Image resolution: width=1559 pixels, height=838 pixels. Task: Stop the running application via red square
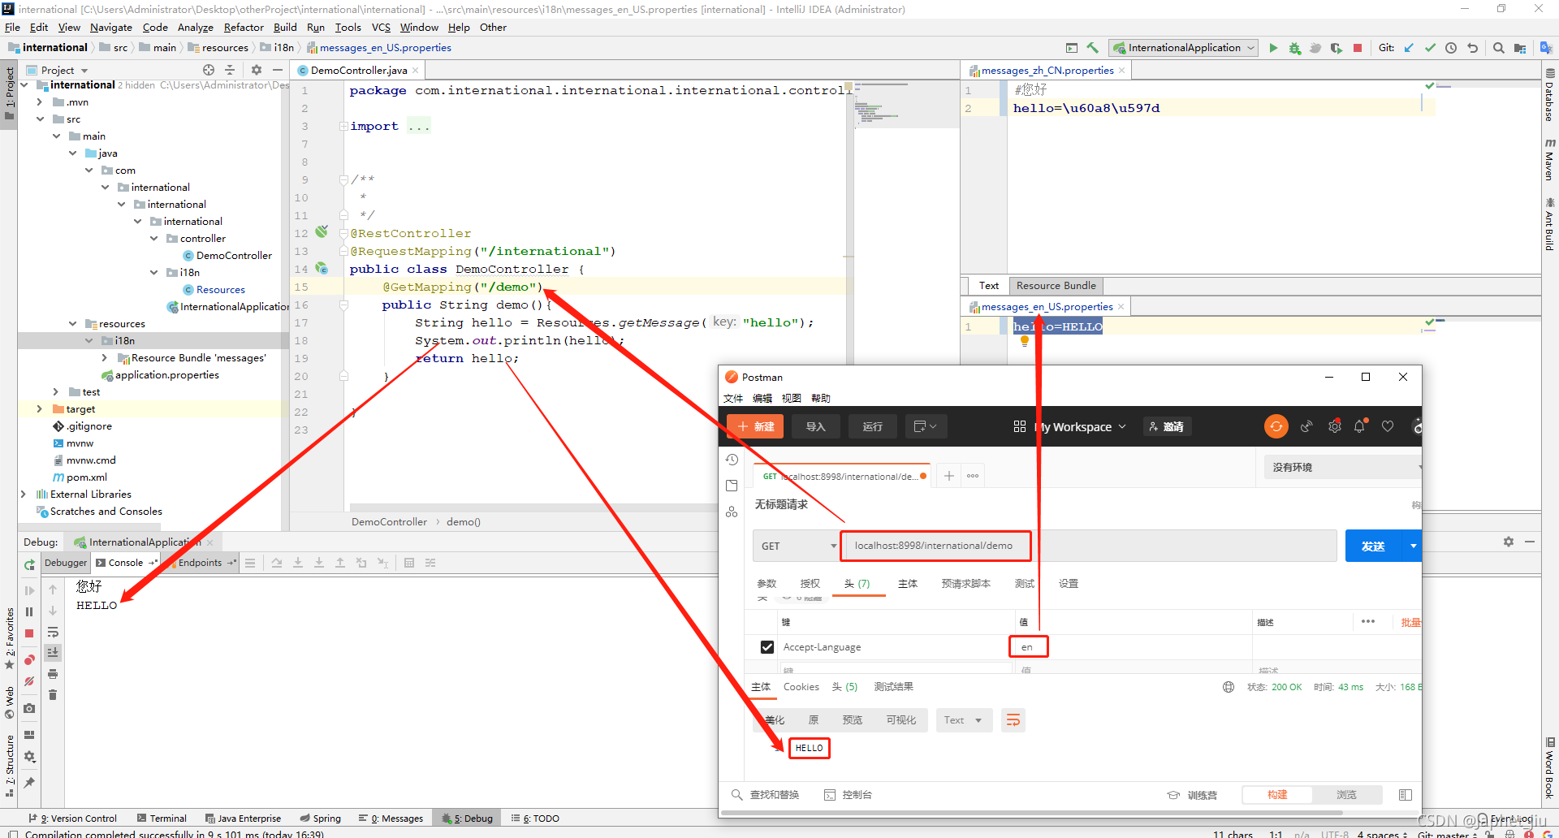tap(1358, 48)
